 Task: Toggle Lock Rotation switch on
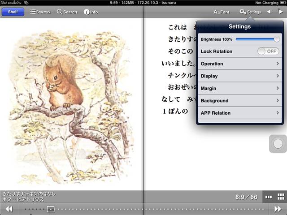coord(268,52)
